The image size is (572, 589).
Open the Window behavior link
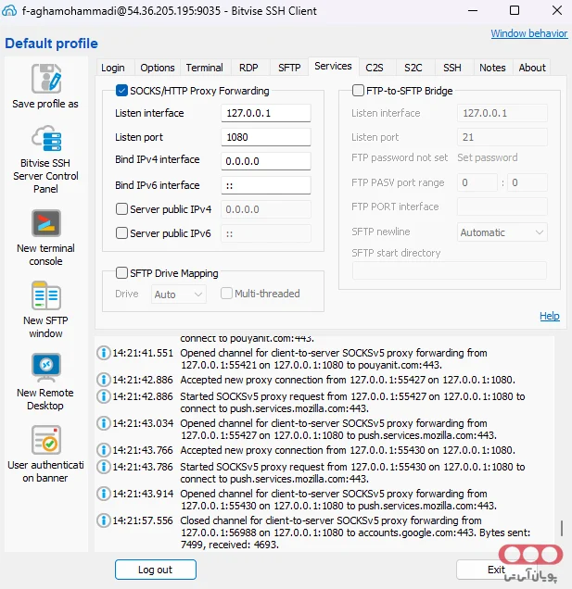coord(529,33)
